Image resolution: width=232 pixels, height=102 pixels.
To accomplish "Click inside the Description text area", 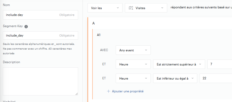I will pos(40,81).
